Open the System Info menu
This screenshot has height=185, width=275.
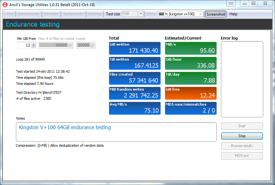coord(73,14)
